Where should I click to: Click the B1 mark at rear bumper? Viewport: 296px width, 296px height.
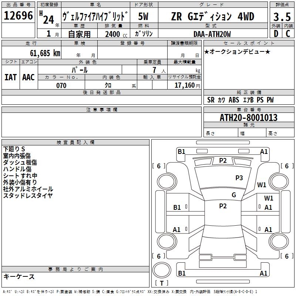point(182,273)
